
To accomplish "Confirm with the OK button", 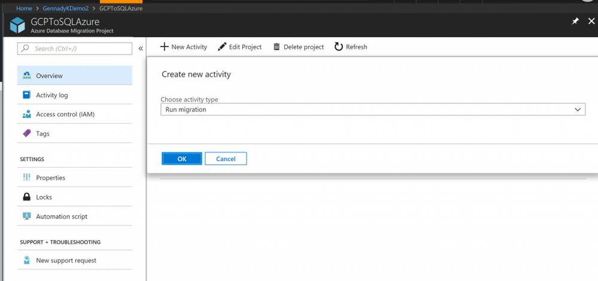I will click(x=182, y=159).
